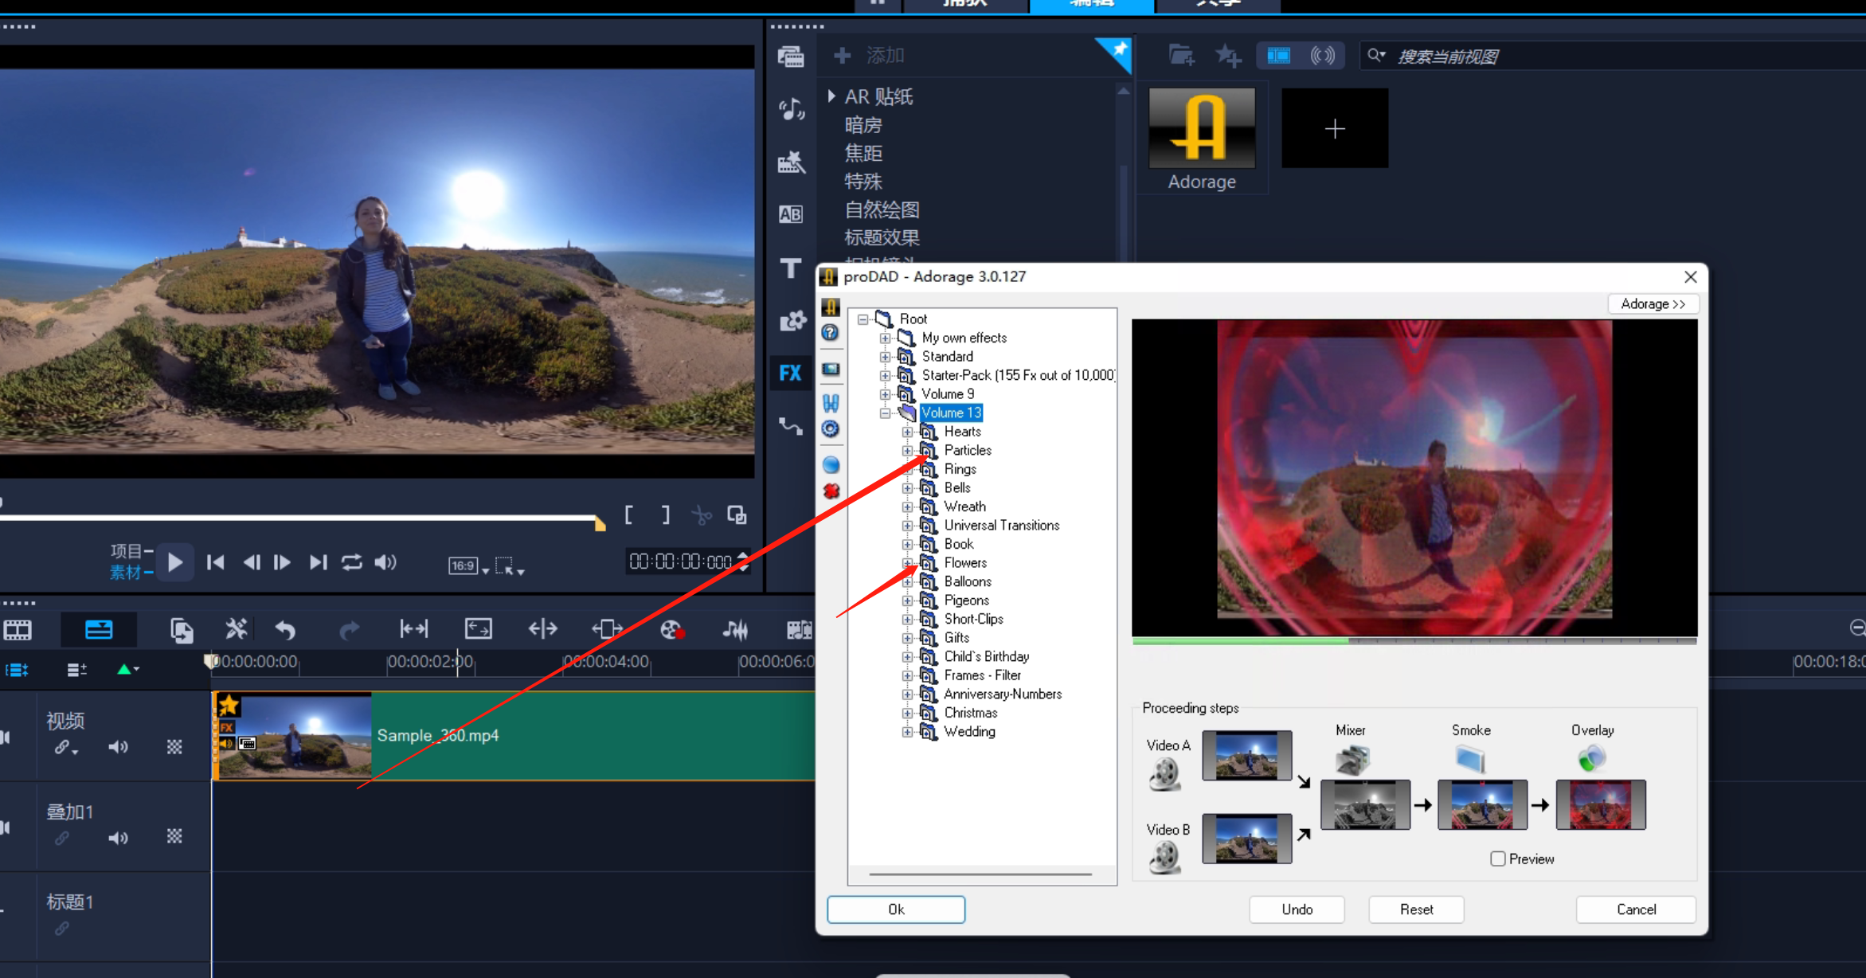The width and height of the screenshot is (1866, 978).
Task: Open the FX filter library panel
Action: (789, 373)
